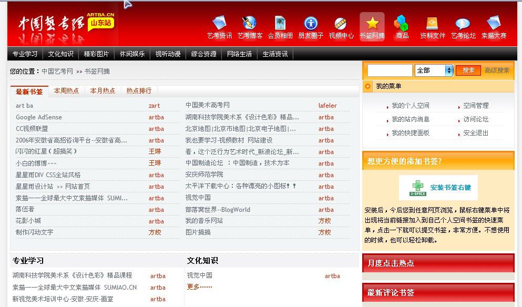Open the 专业学习 navigation menu item
The height and width of the screenshot is (307, 522).
(x=25, y=54)
